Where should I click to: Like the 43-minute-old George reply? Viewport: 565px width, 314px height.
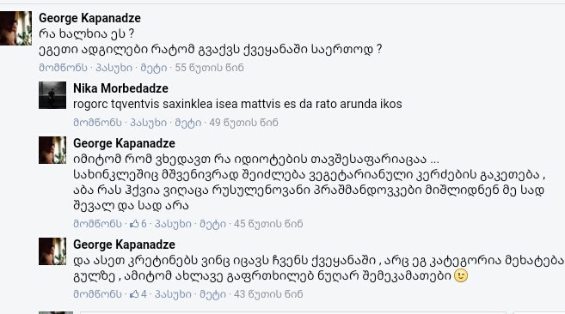(x=97, y=294)
